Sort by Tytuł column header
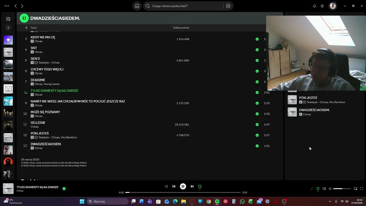This screenshot has width=366, height=206. point(33,28)
